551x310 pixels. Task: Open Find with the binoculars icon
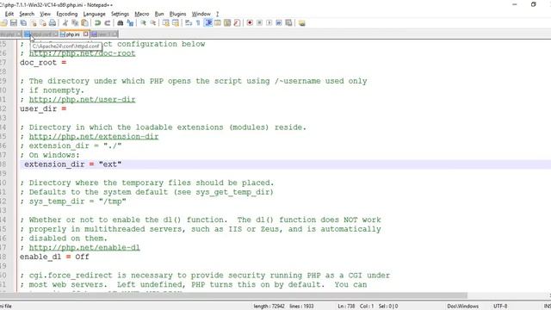(x=121, y=23)
